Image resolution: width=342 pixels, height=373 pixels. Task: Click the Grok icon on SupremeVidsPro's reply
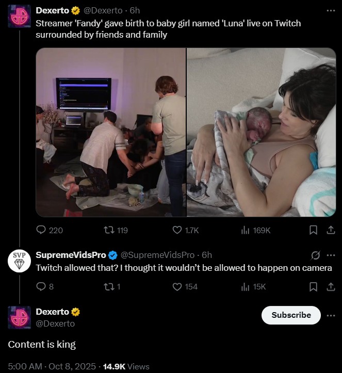316,255
